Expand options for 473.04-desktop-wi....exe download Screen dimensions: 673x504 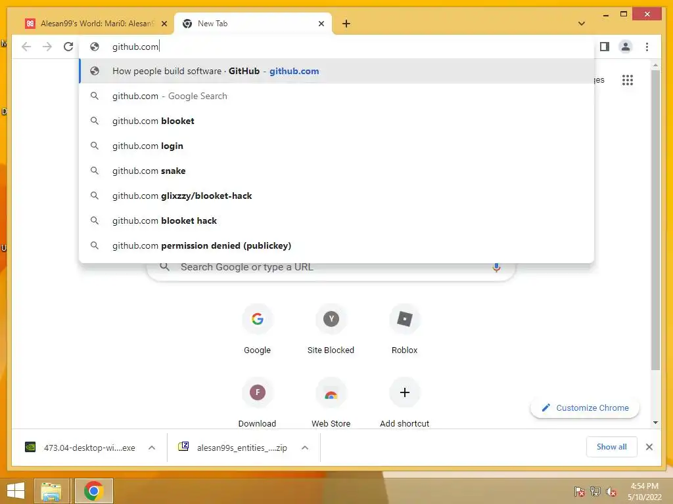pos(152,448)
